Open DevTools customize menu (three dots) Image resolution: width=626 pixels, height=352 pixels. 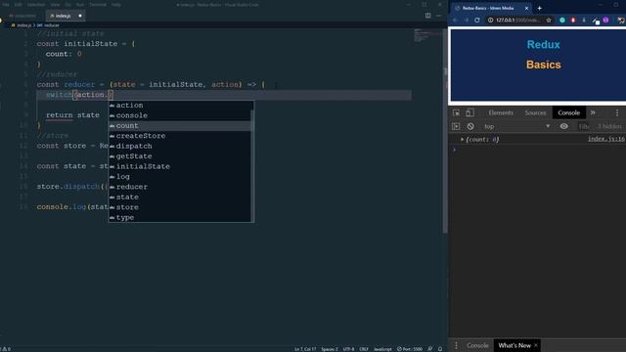[617, 113]
